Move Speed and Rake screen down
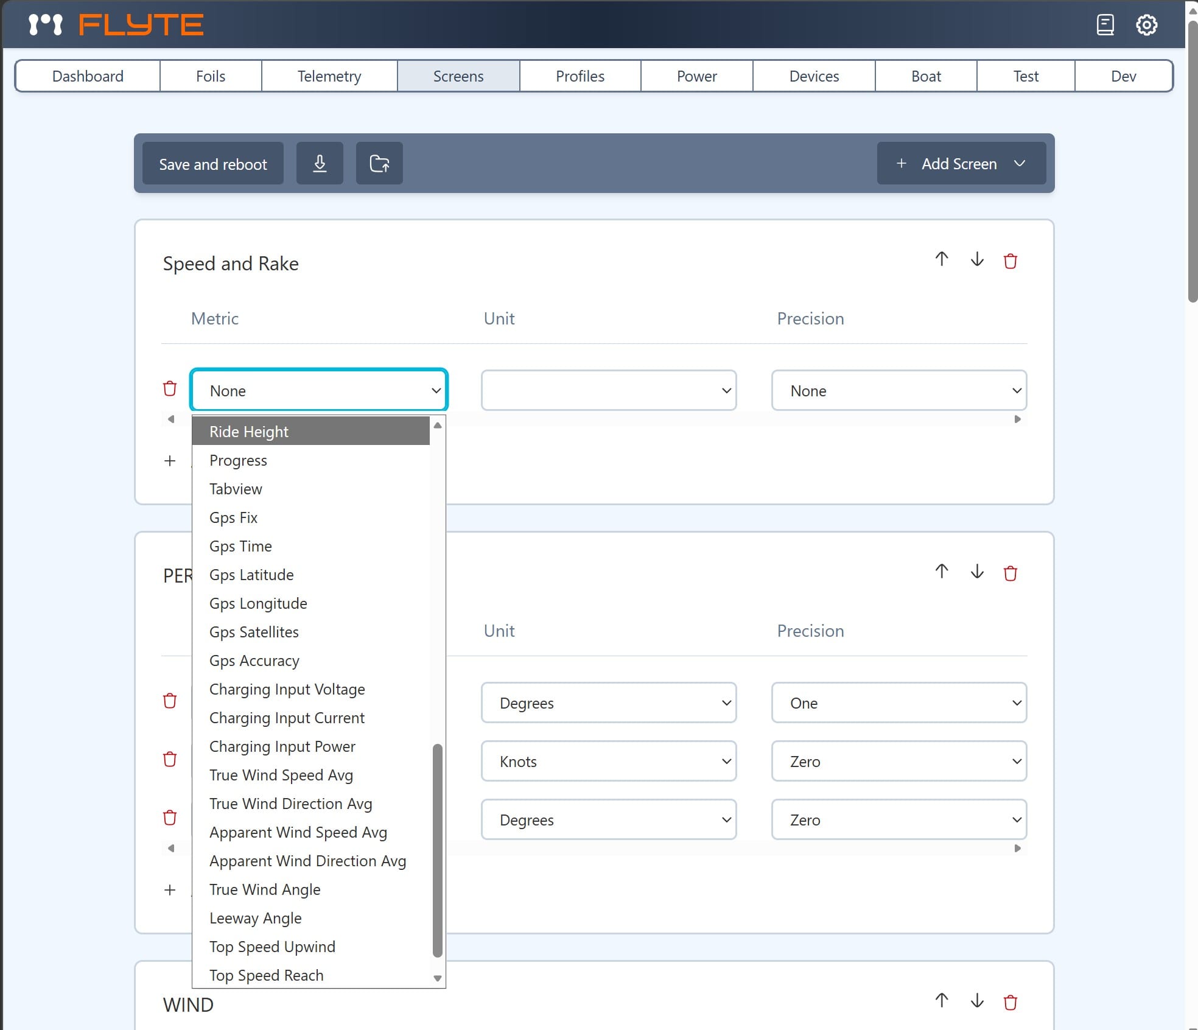Viewport: 1198px width, 1030px height. tap(976, 260)
